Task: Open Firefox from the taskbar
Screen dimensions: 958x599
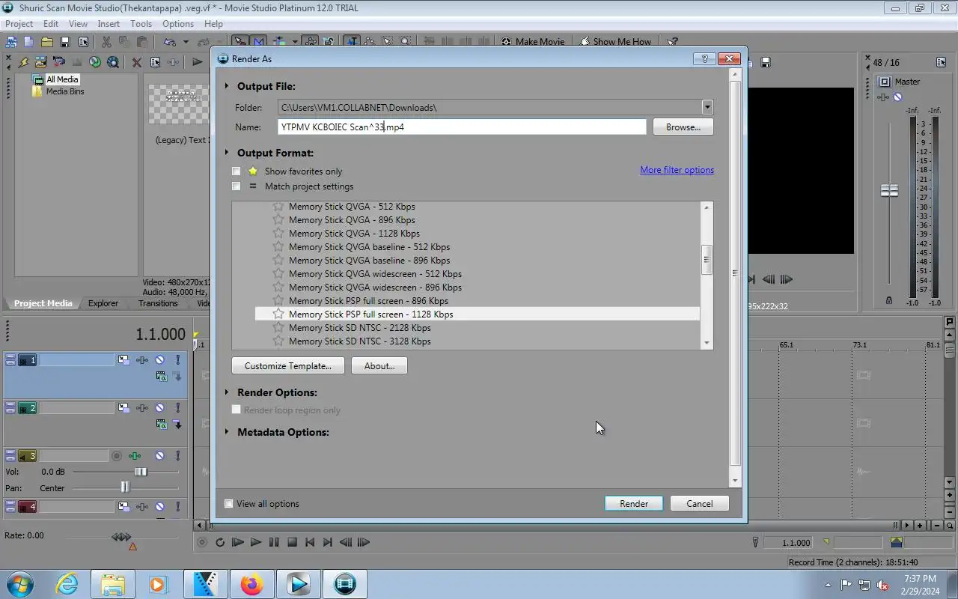Action: (x=251, y=584)
